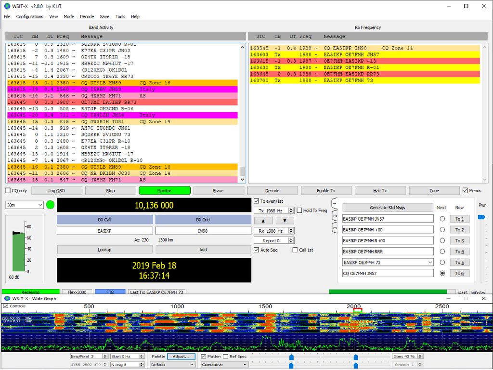Click the Add button
Viewport: 493px width, 370px height.
(x=203, y=250)
